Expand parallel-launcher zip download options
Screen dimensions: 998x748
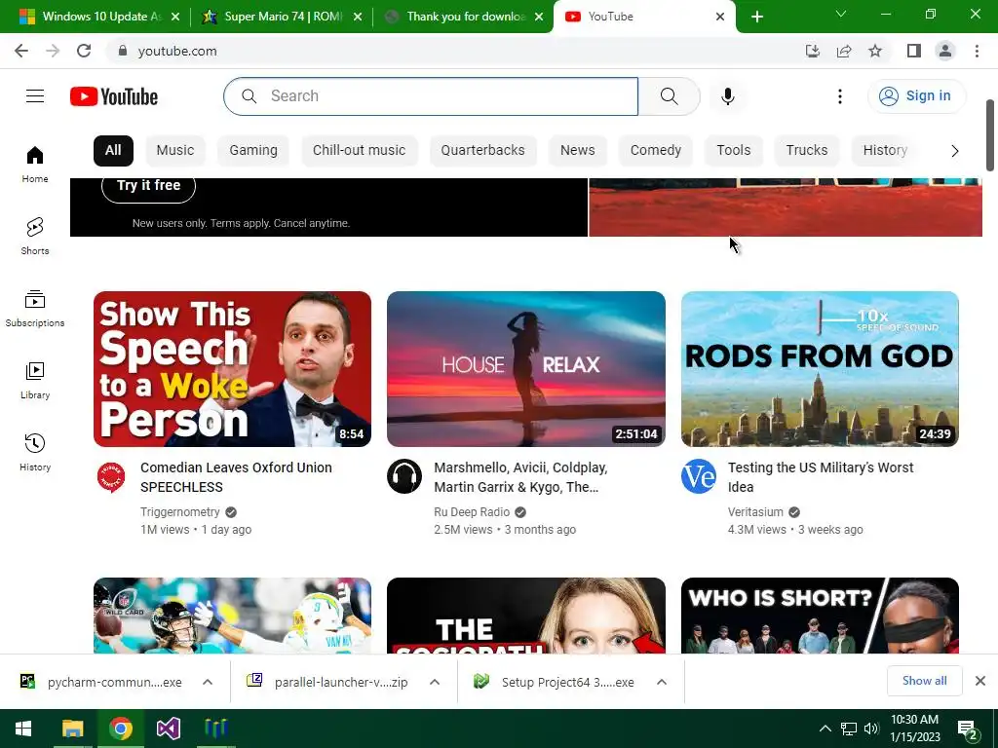click(435, 682)
